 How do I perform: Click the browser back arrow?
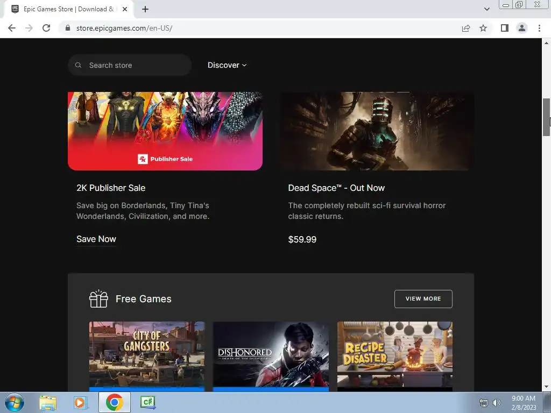click(x=12, y=28)
